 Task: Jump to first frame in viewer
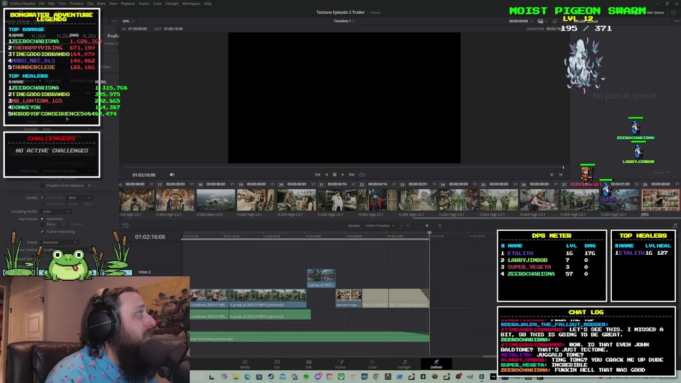(318, 174)
